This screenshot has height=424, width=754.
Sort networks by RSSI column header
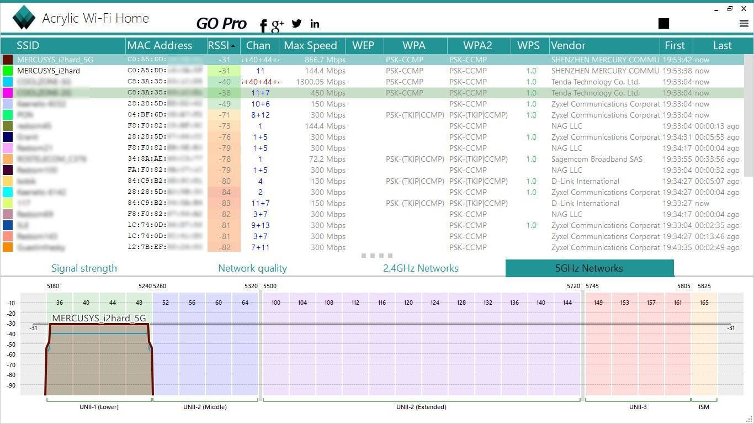pyautogui.click(x=219, y=45)
